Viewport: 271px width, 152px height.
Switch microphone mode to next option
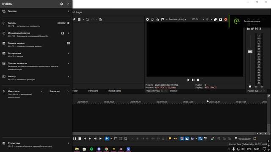coord(68,91)
